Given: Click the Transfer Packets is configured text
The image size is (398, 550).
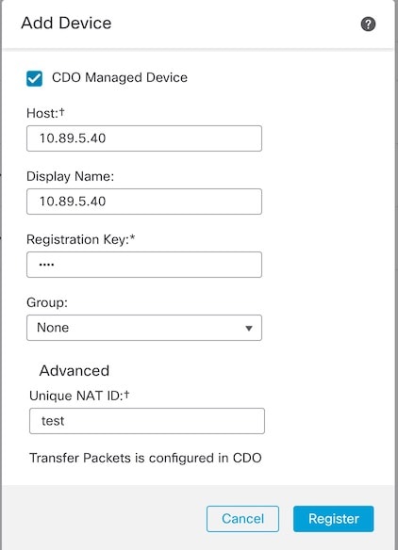Looking at the screenshot, I should tap(145, 458).
